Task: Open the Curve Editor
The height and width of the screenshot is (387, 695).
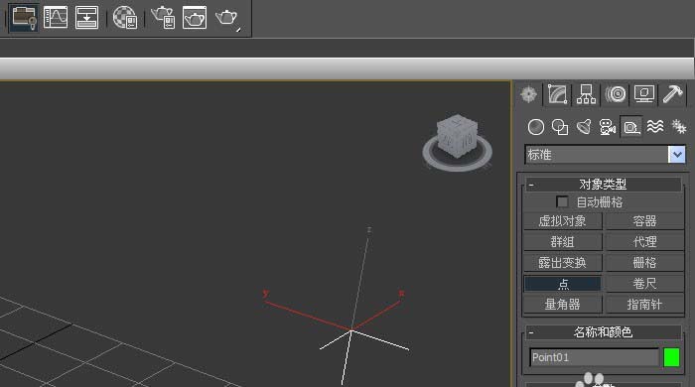Action: point(56,17)
